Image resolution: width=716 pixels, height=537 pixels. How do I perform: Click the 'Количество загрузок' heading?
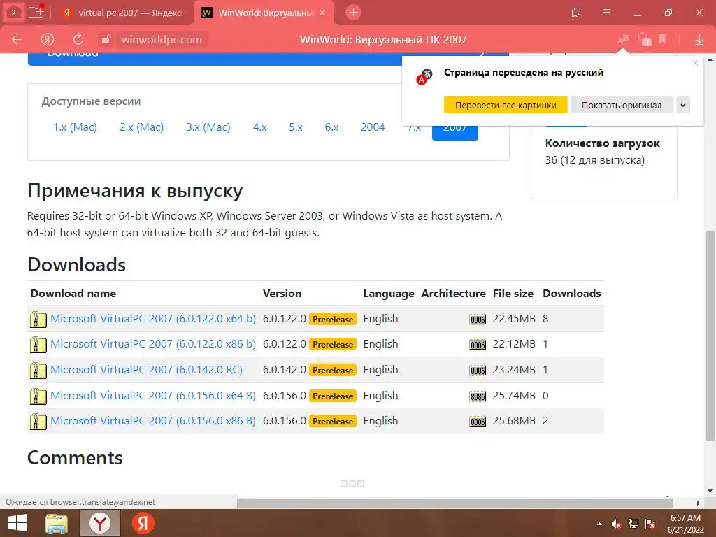(602, 143)
